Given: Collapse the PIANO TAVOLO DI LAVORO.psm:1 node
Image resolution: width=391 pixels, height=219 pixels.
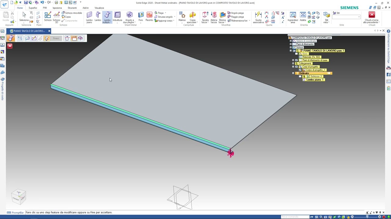Looking at the screenshot, I should 291,50.
